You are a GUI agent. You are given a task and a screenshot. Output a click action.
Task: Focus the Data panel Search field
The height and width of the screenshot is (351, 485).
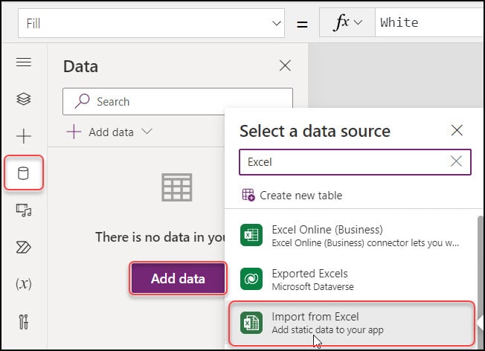178,101
